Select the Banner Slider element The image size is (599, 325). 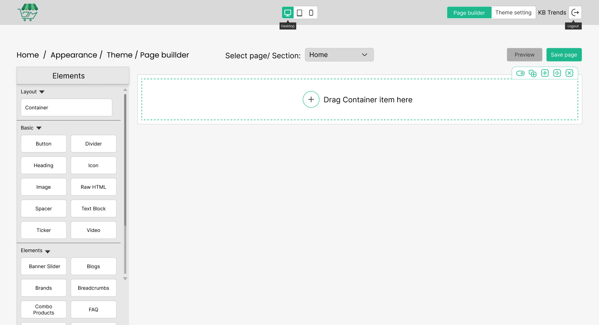[44, 266]
